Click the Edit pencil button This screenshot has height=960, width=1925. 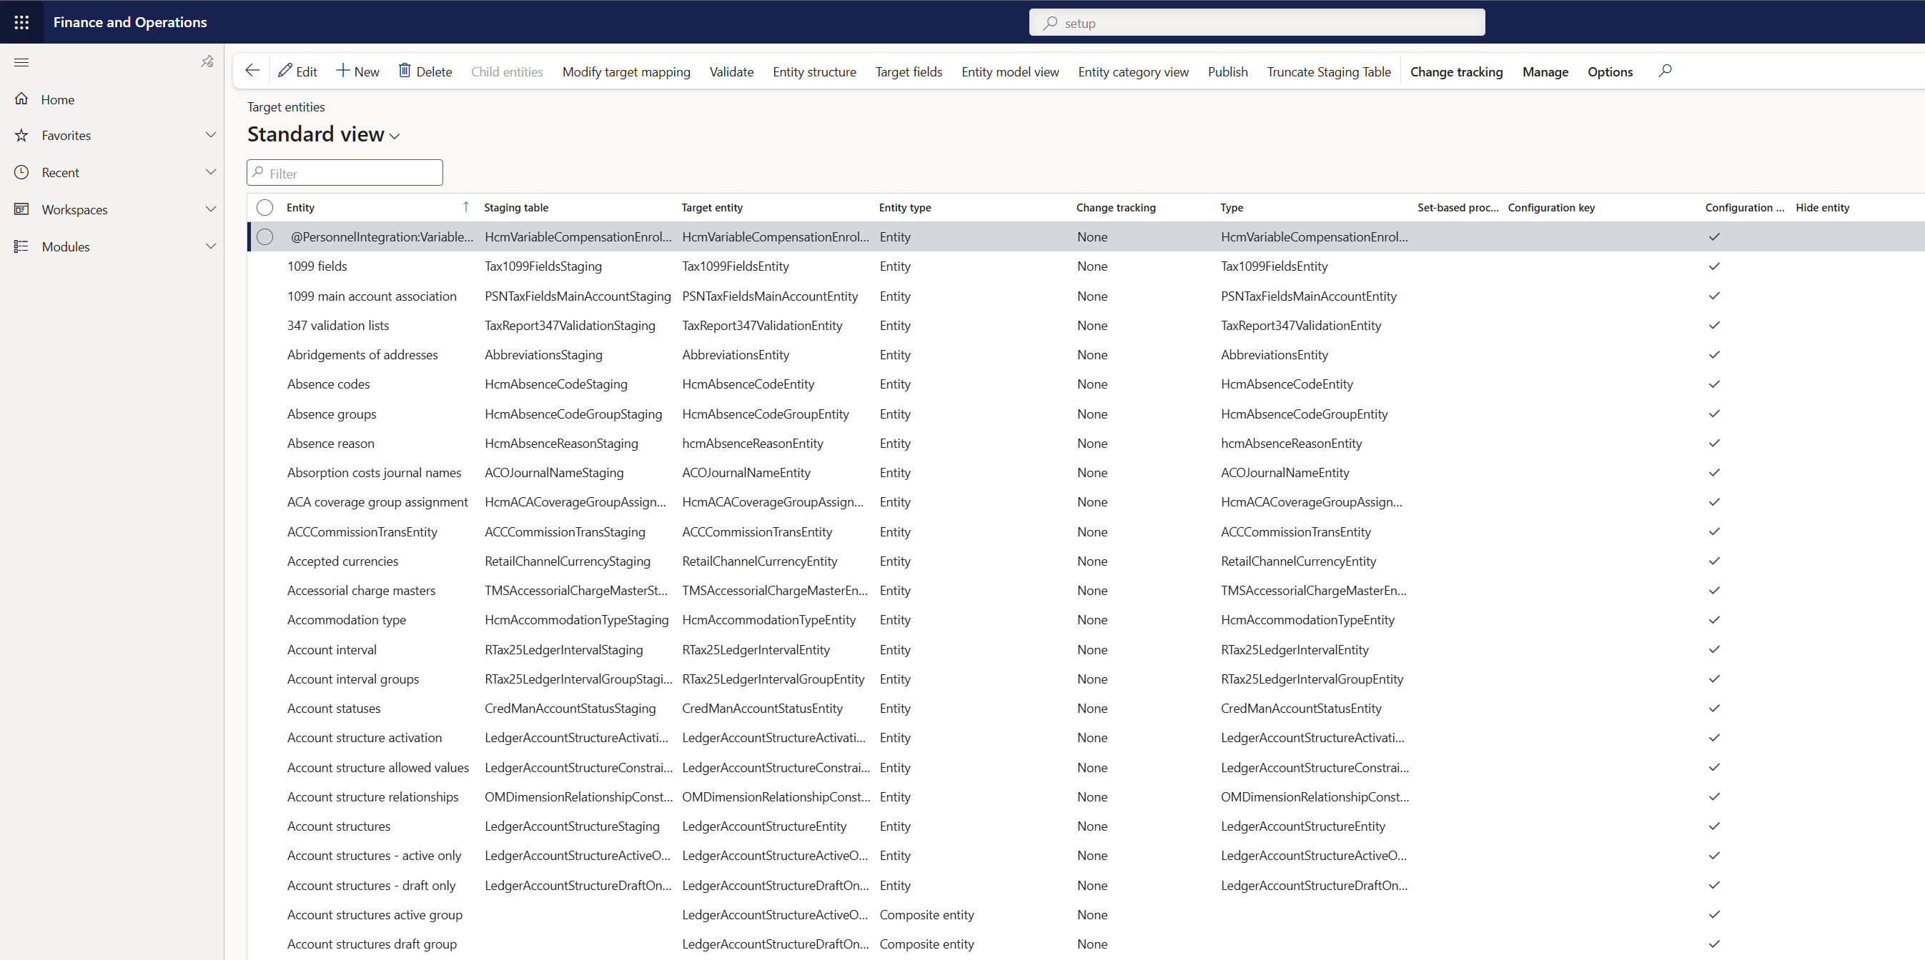pyautogui.click(x=297, y=71)
